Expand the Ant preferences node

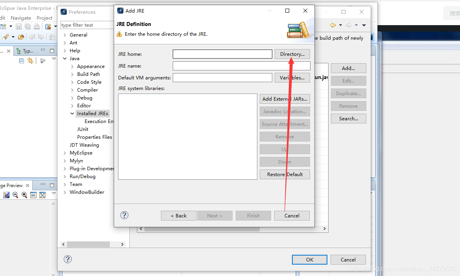point(65,43)
